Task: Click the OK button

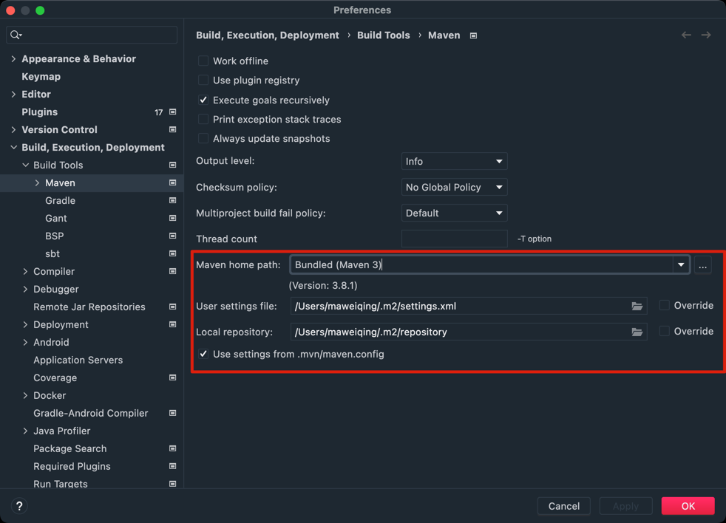Action: coord(688,506)
